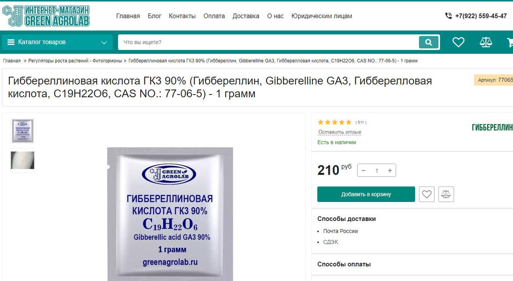Click Добавить в корзину button
Viewport: 513px width, 281px height.
366,194
